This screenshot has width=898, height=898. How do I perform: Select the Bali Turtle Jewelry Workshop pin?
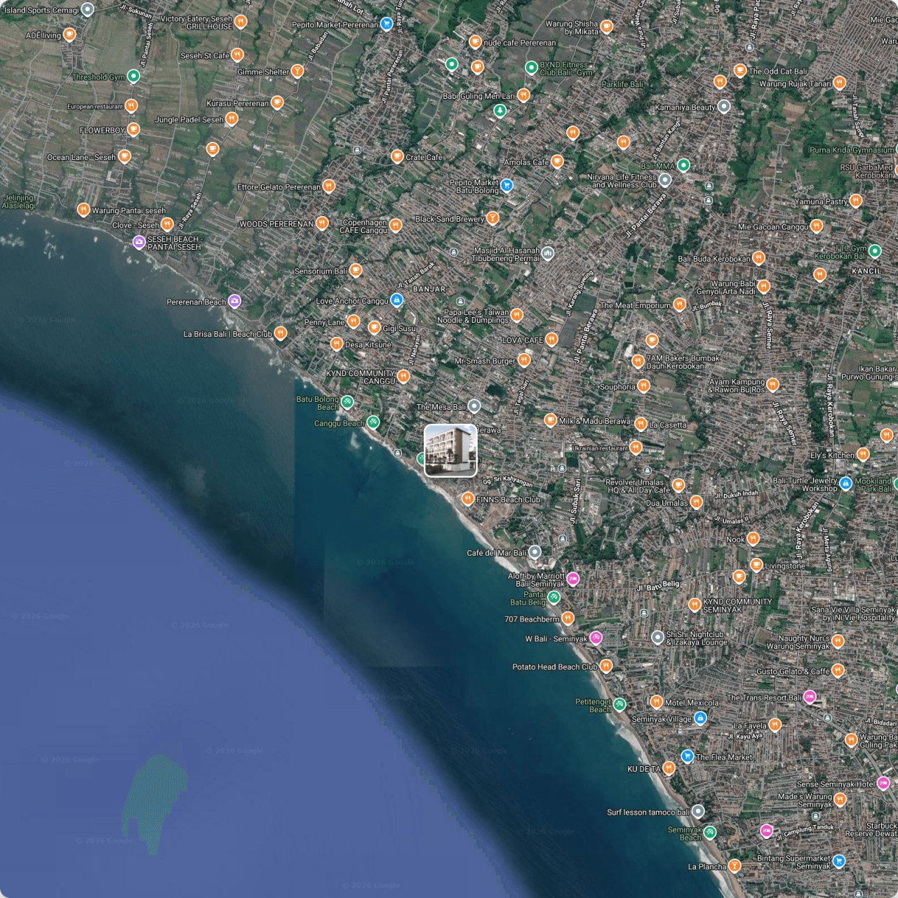(x=845, y=483)
